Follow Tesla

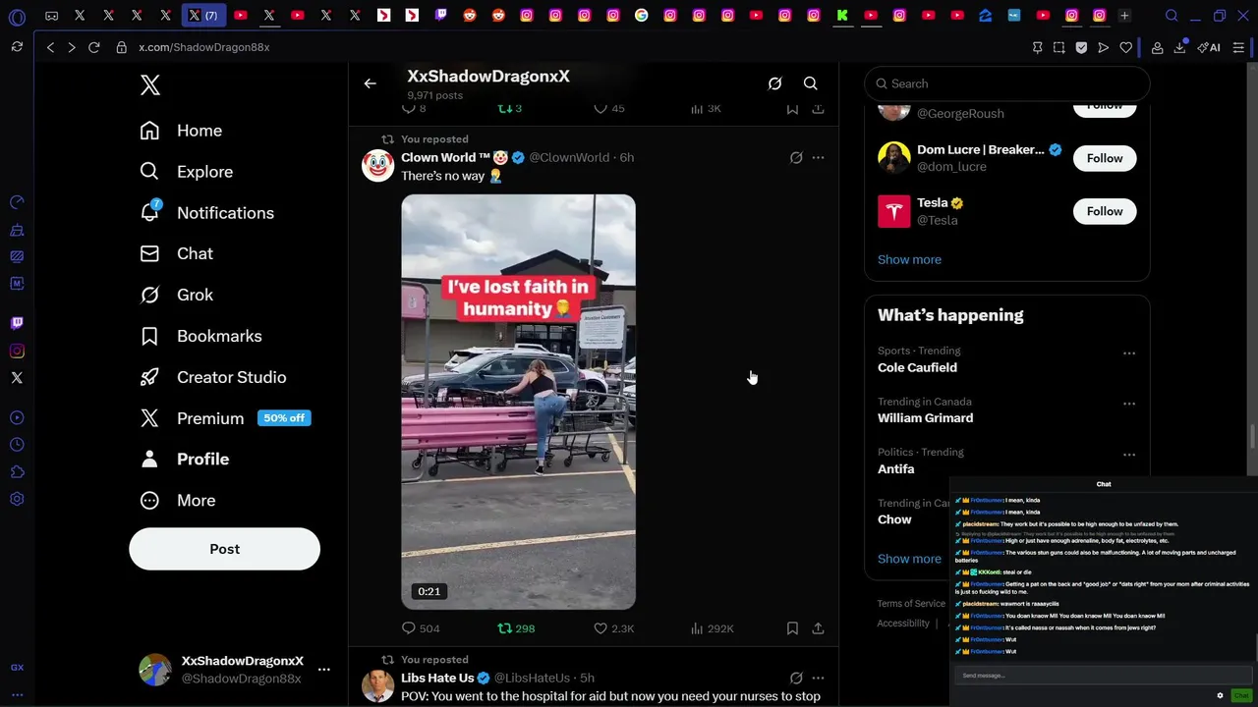tap(1105, 211)
